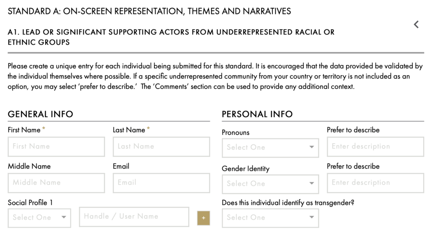445x232 pixels.
Task: Click the back chevron arrow icon
Action: [416, 24]
